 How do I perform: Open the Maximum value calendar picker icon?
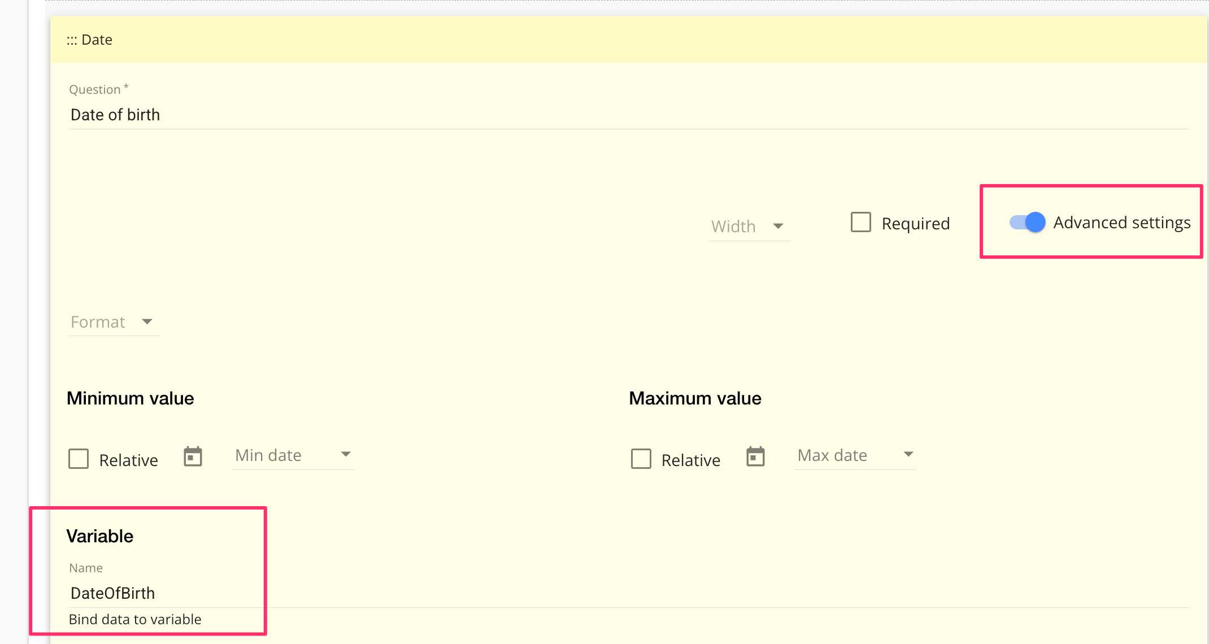pos(755,456)
